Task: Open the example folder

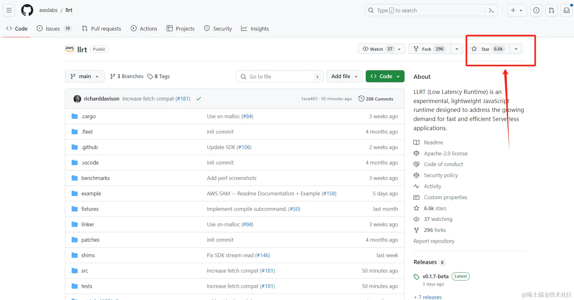Action: pos(91,193)
